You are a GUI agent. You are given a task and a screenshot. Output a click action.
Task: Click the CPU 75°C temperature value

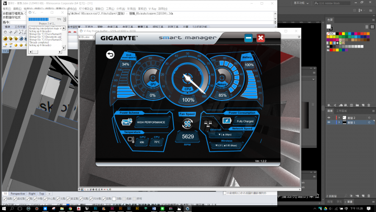pyautogui.click(x=157, y=142)
